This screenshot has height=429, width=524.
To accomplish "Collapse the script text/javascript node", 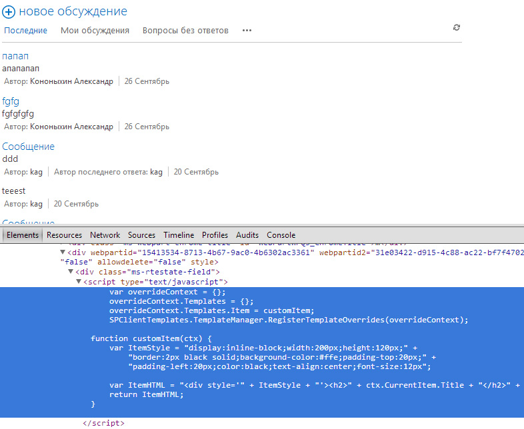I will (x=79, y=281).
